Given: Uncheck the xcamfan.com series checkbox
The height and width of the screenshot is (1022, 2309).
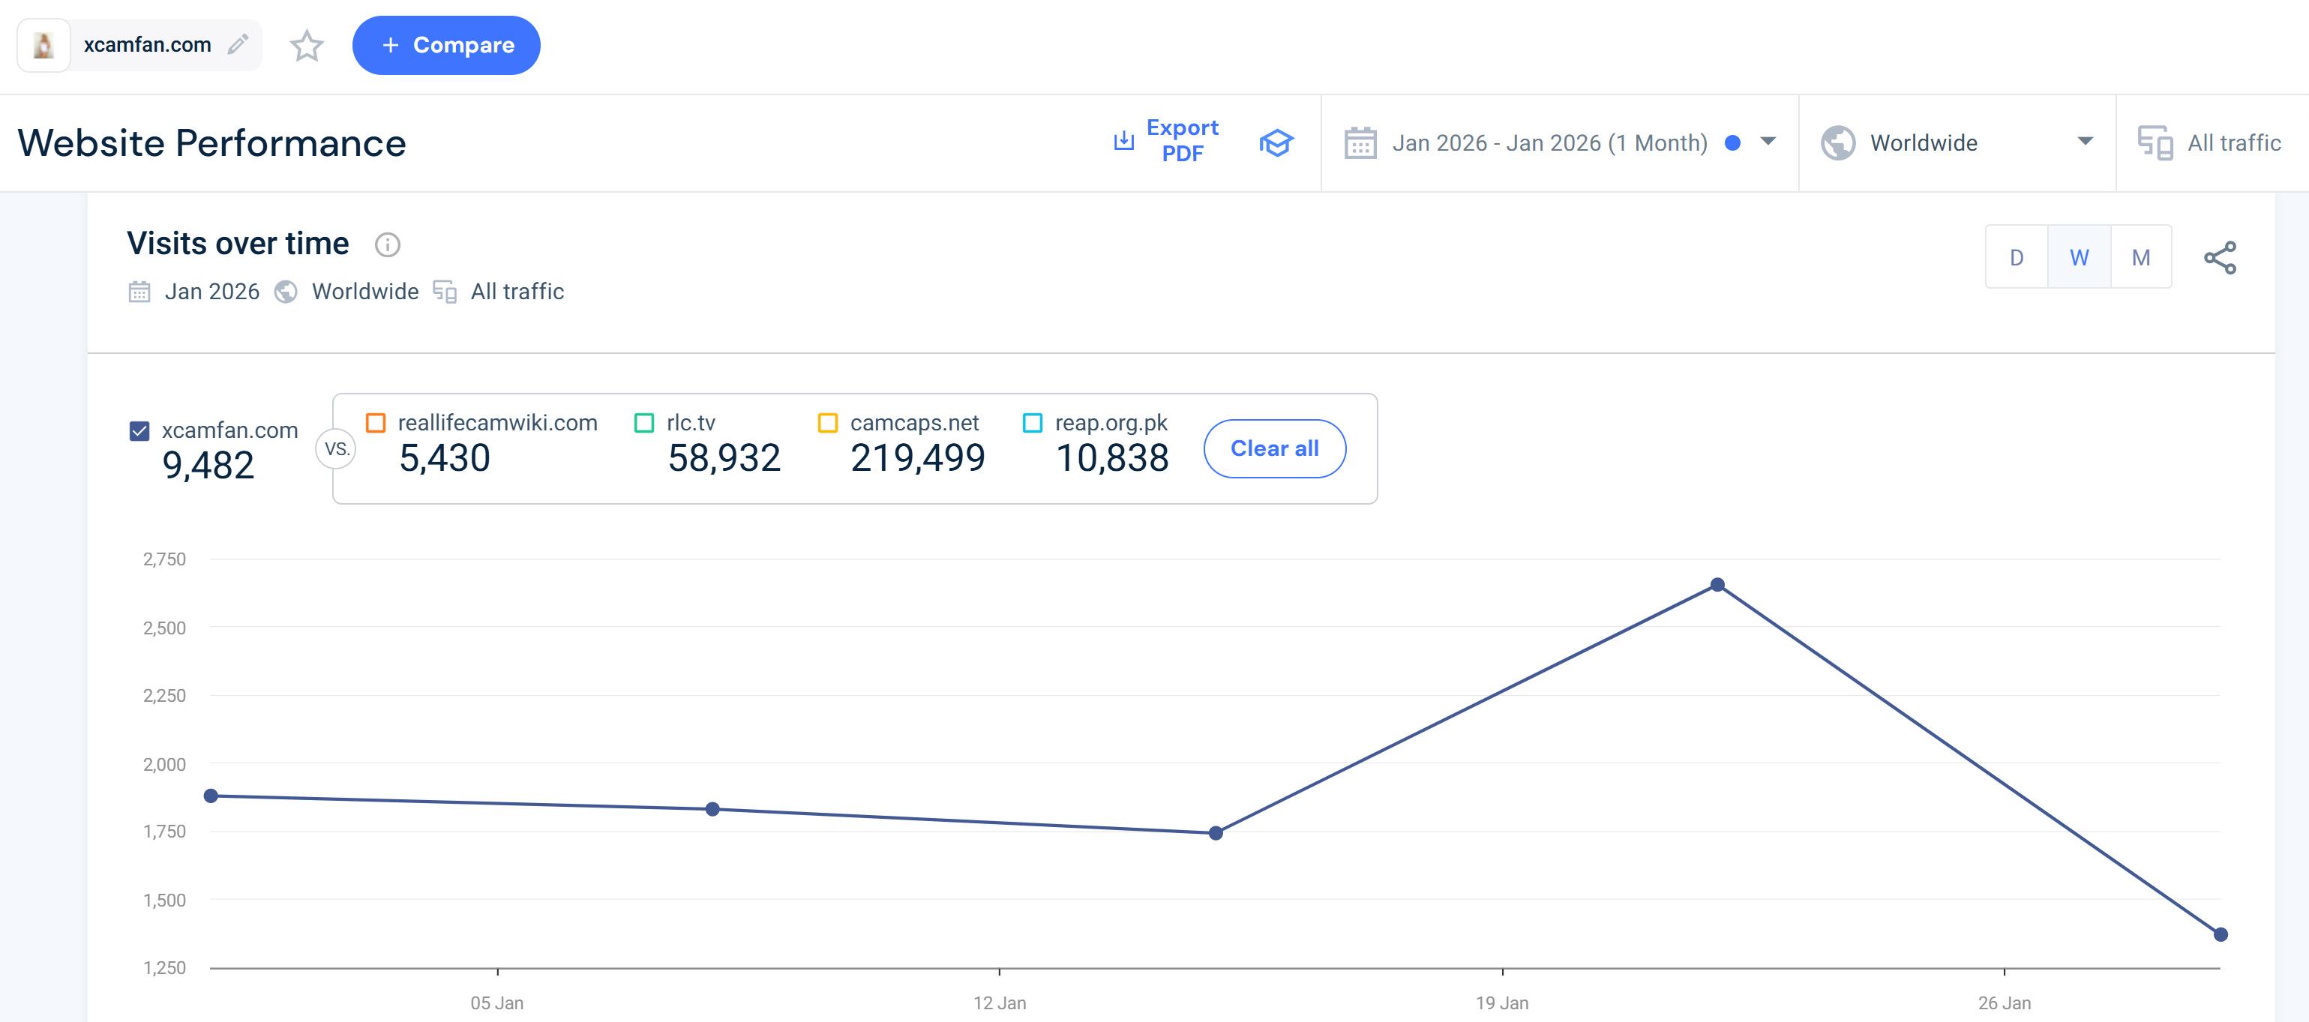Looking at the screenshot, I should pos(139,431).
